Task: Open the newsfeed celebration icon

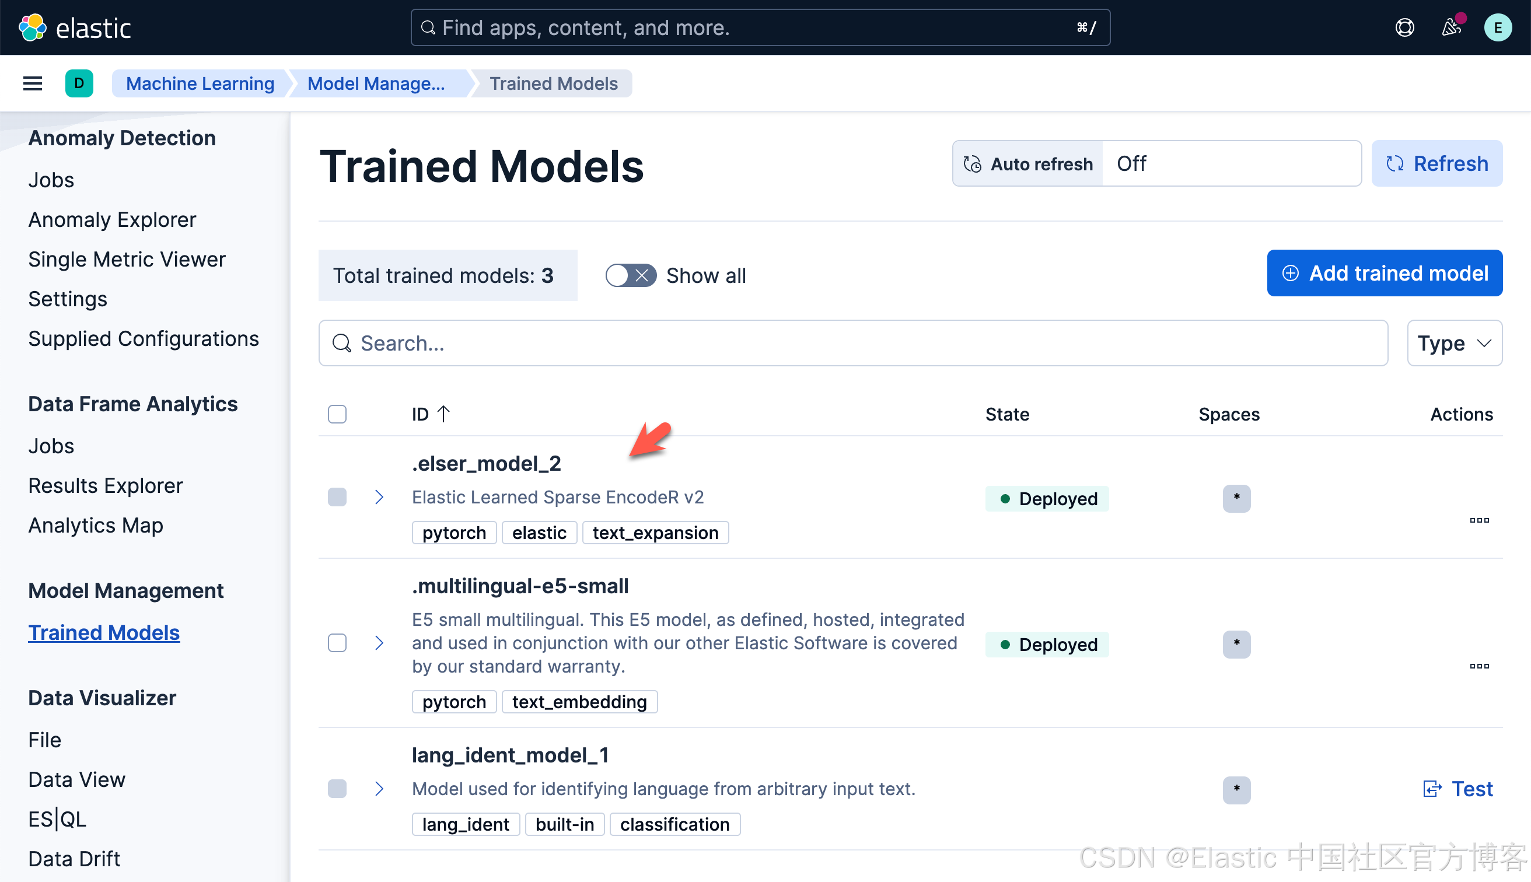Action: [1451, 28]
